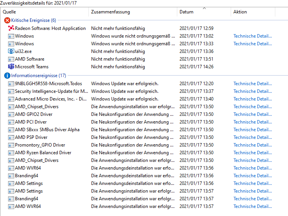Click the ui32.exe application icon

point(11,51)
